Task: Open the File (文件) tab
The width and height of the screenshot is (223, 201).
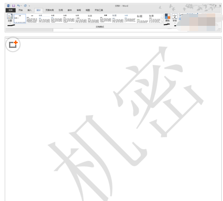Action: click(10, 10)
